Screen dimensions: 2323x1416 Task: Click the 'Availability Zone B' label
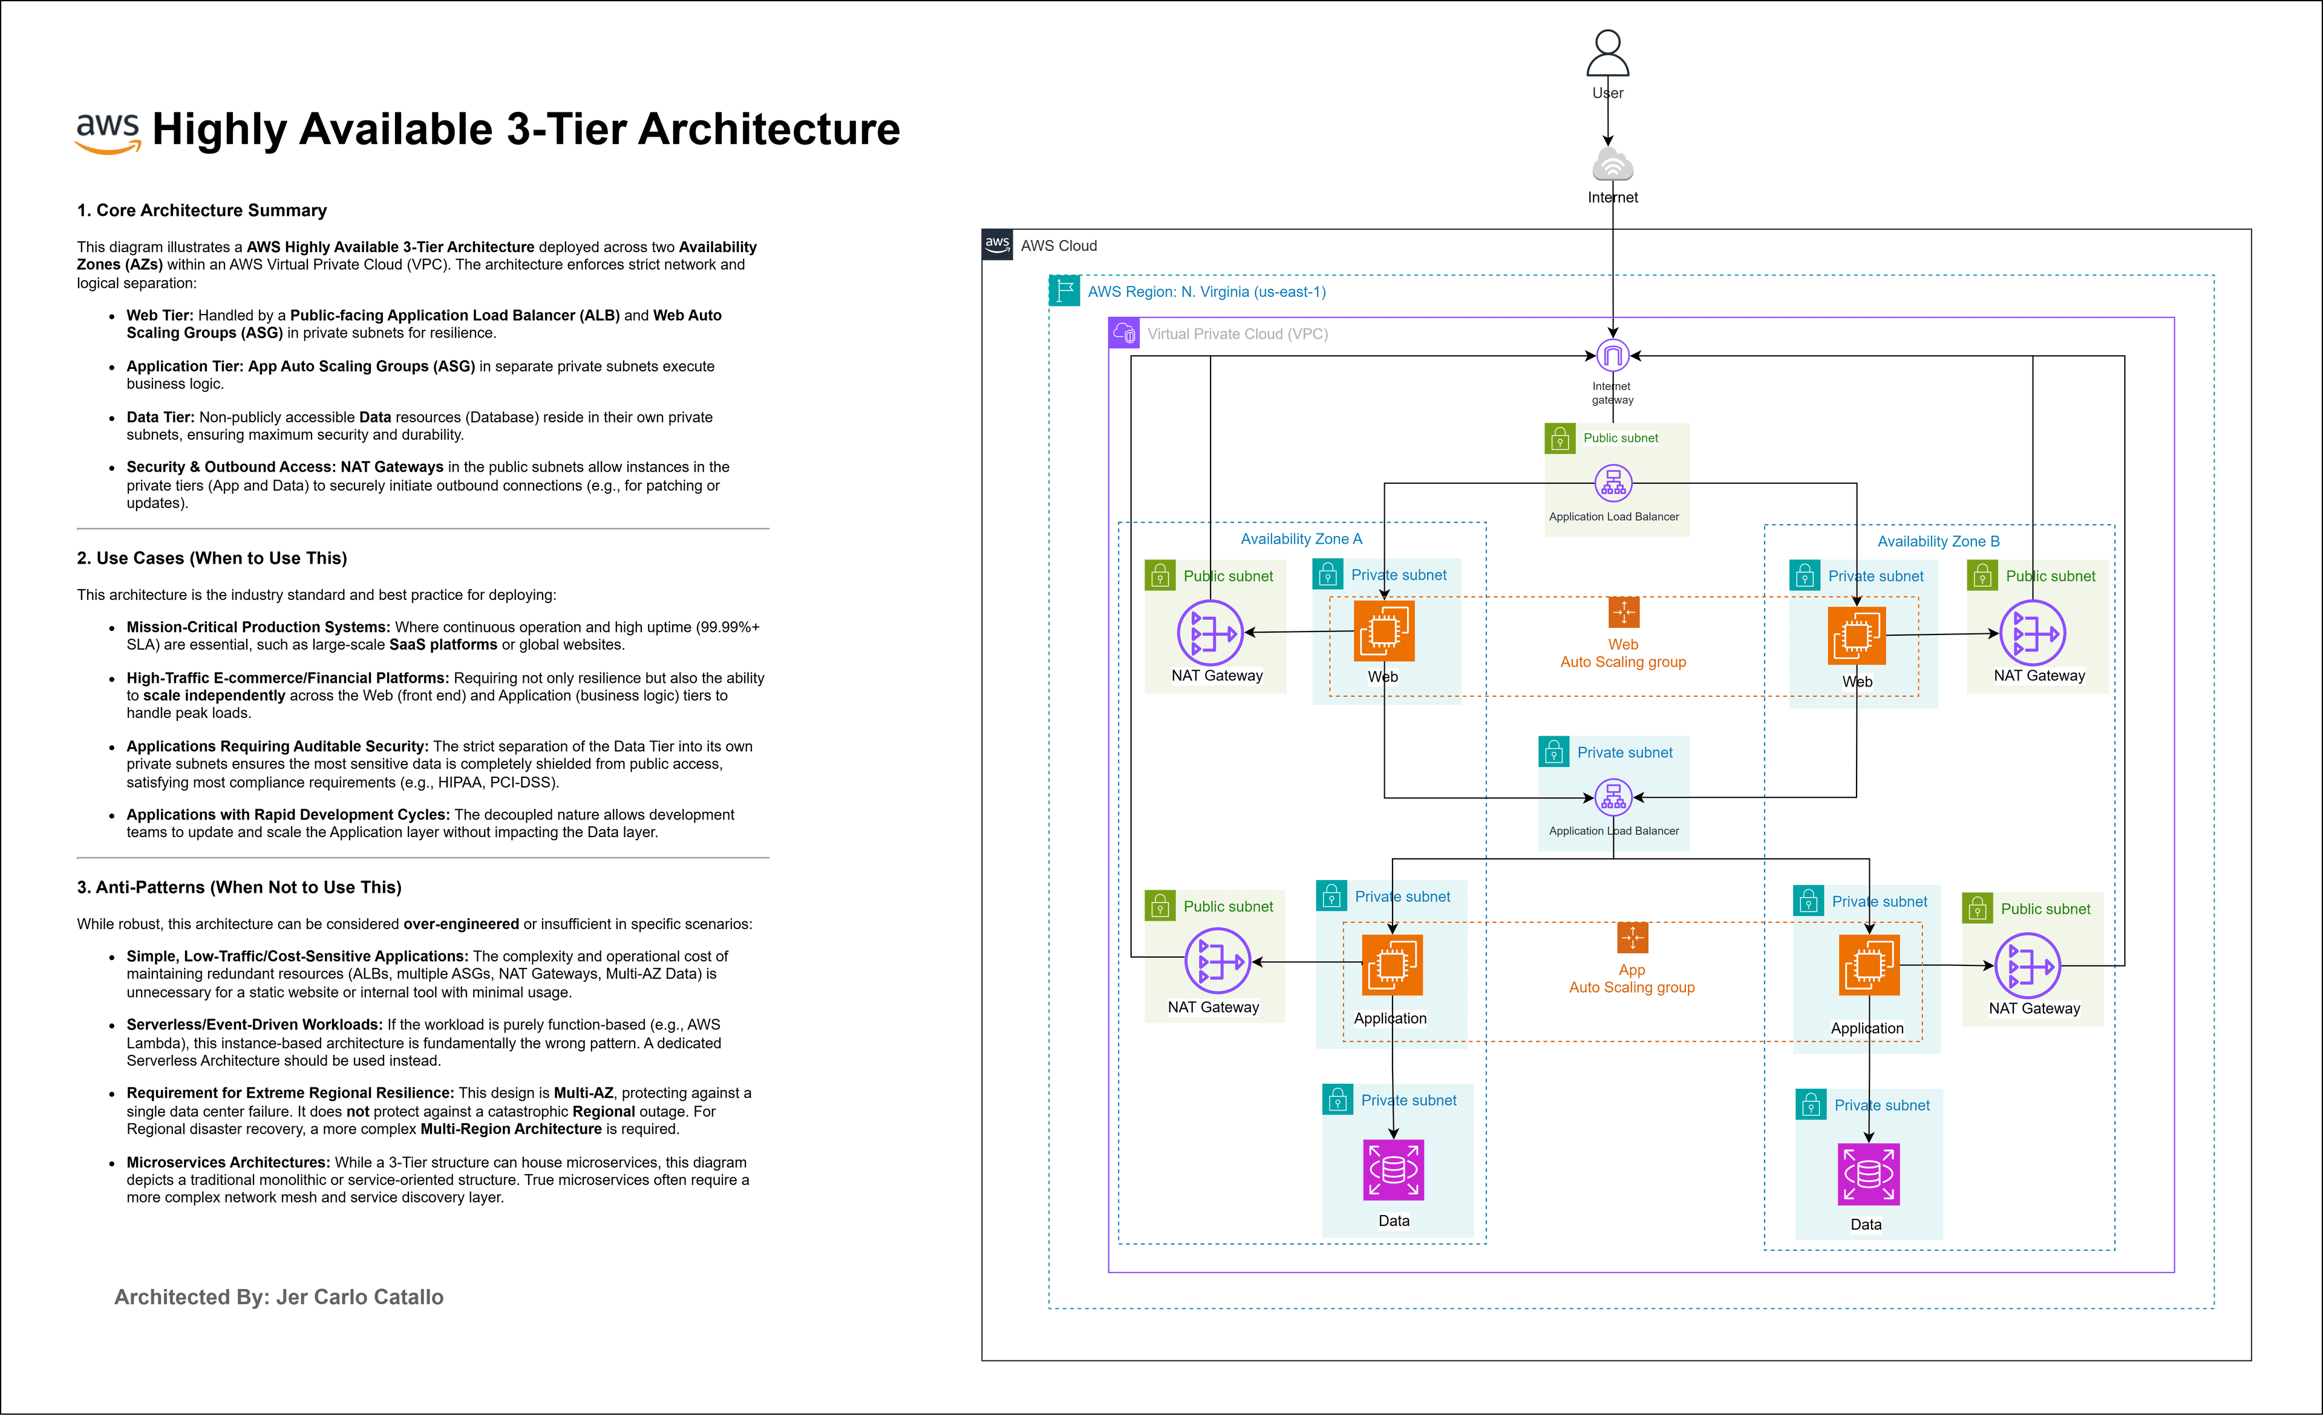tap(1938, 541)
